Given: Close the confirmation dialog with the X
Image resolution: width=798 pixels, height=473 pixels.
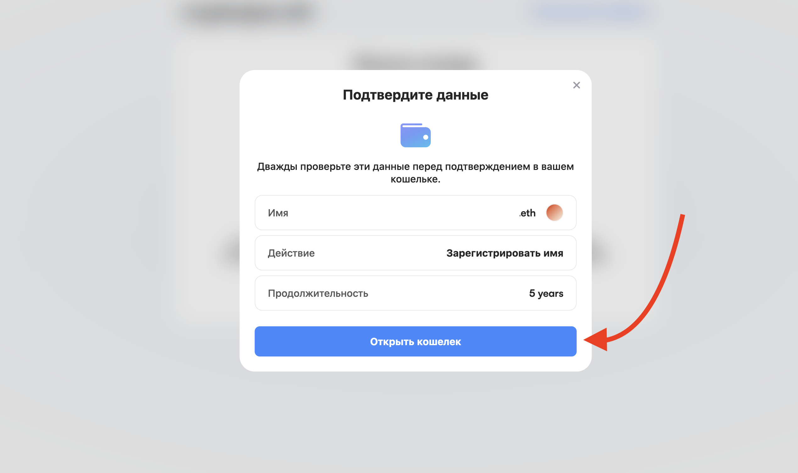Looking at the screenshot, I should tap(576, 85).
